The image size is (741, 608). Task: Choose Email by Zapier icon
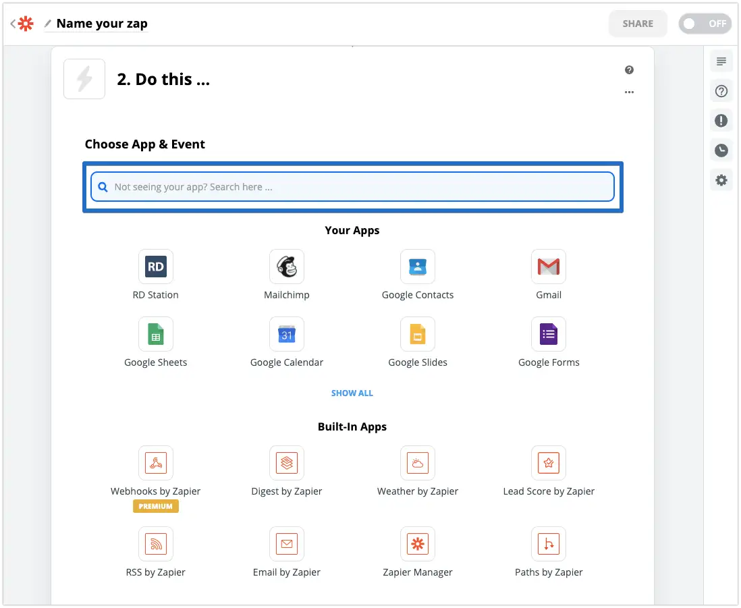coord(287,544)
